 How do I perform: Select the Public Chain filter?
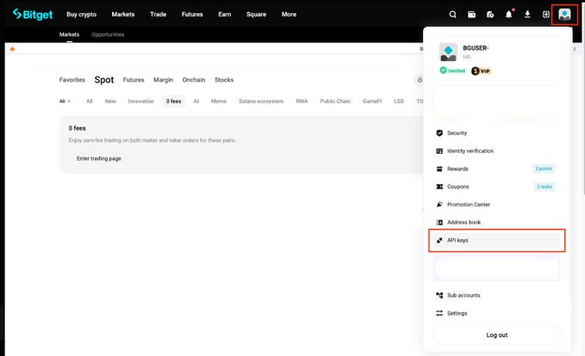[335, 101]
